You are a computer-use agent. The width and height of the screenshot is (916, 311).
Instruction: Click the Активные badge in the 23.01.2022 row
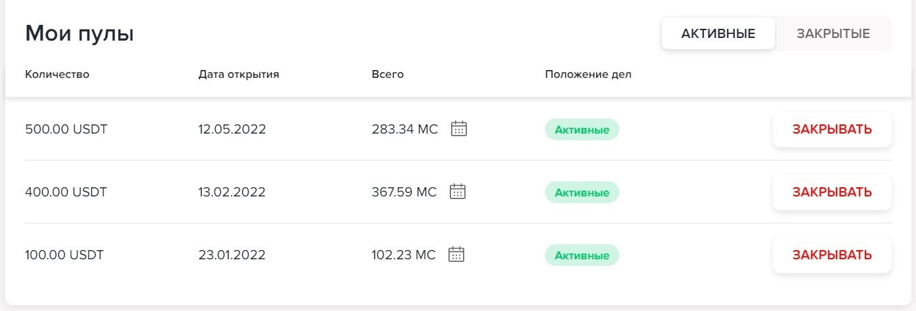582,255
